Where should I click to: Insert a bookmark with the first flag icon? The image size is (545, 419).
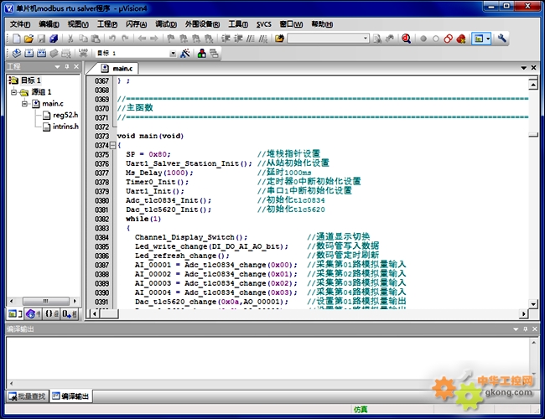[x=171, y=39]
